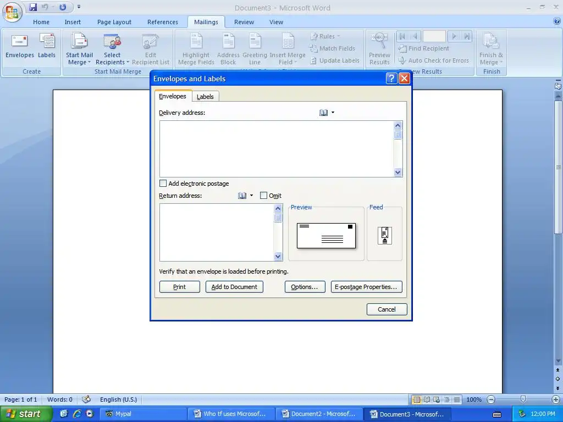The width and height of the screenshot is (563, 422).
Task: Go to previous record arrow
Action: (415, 36)
